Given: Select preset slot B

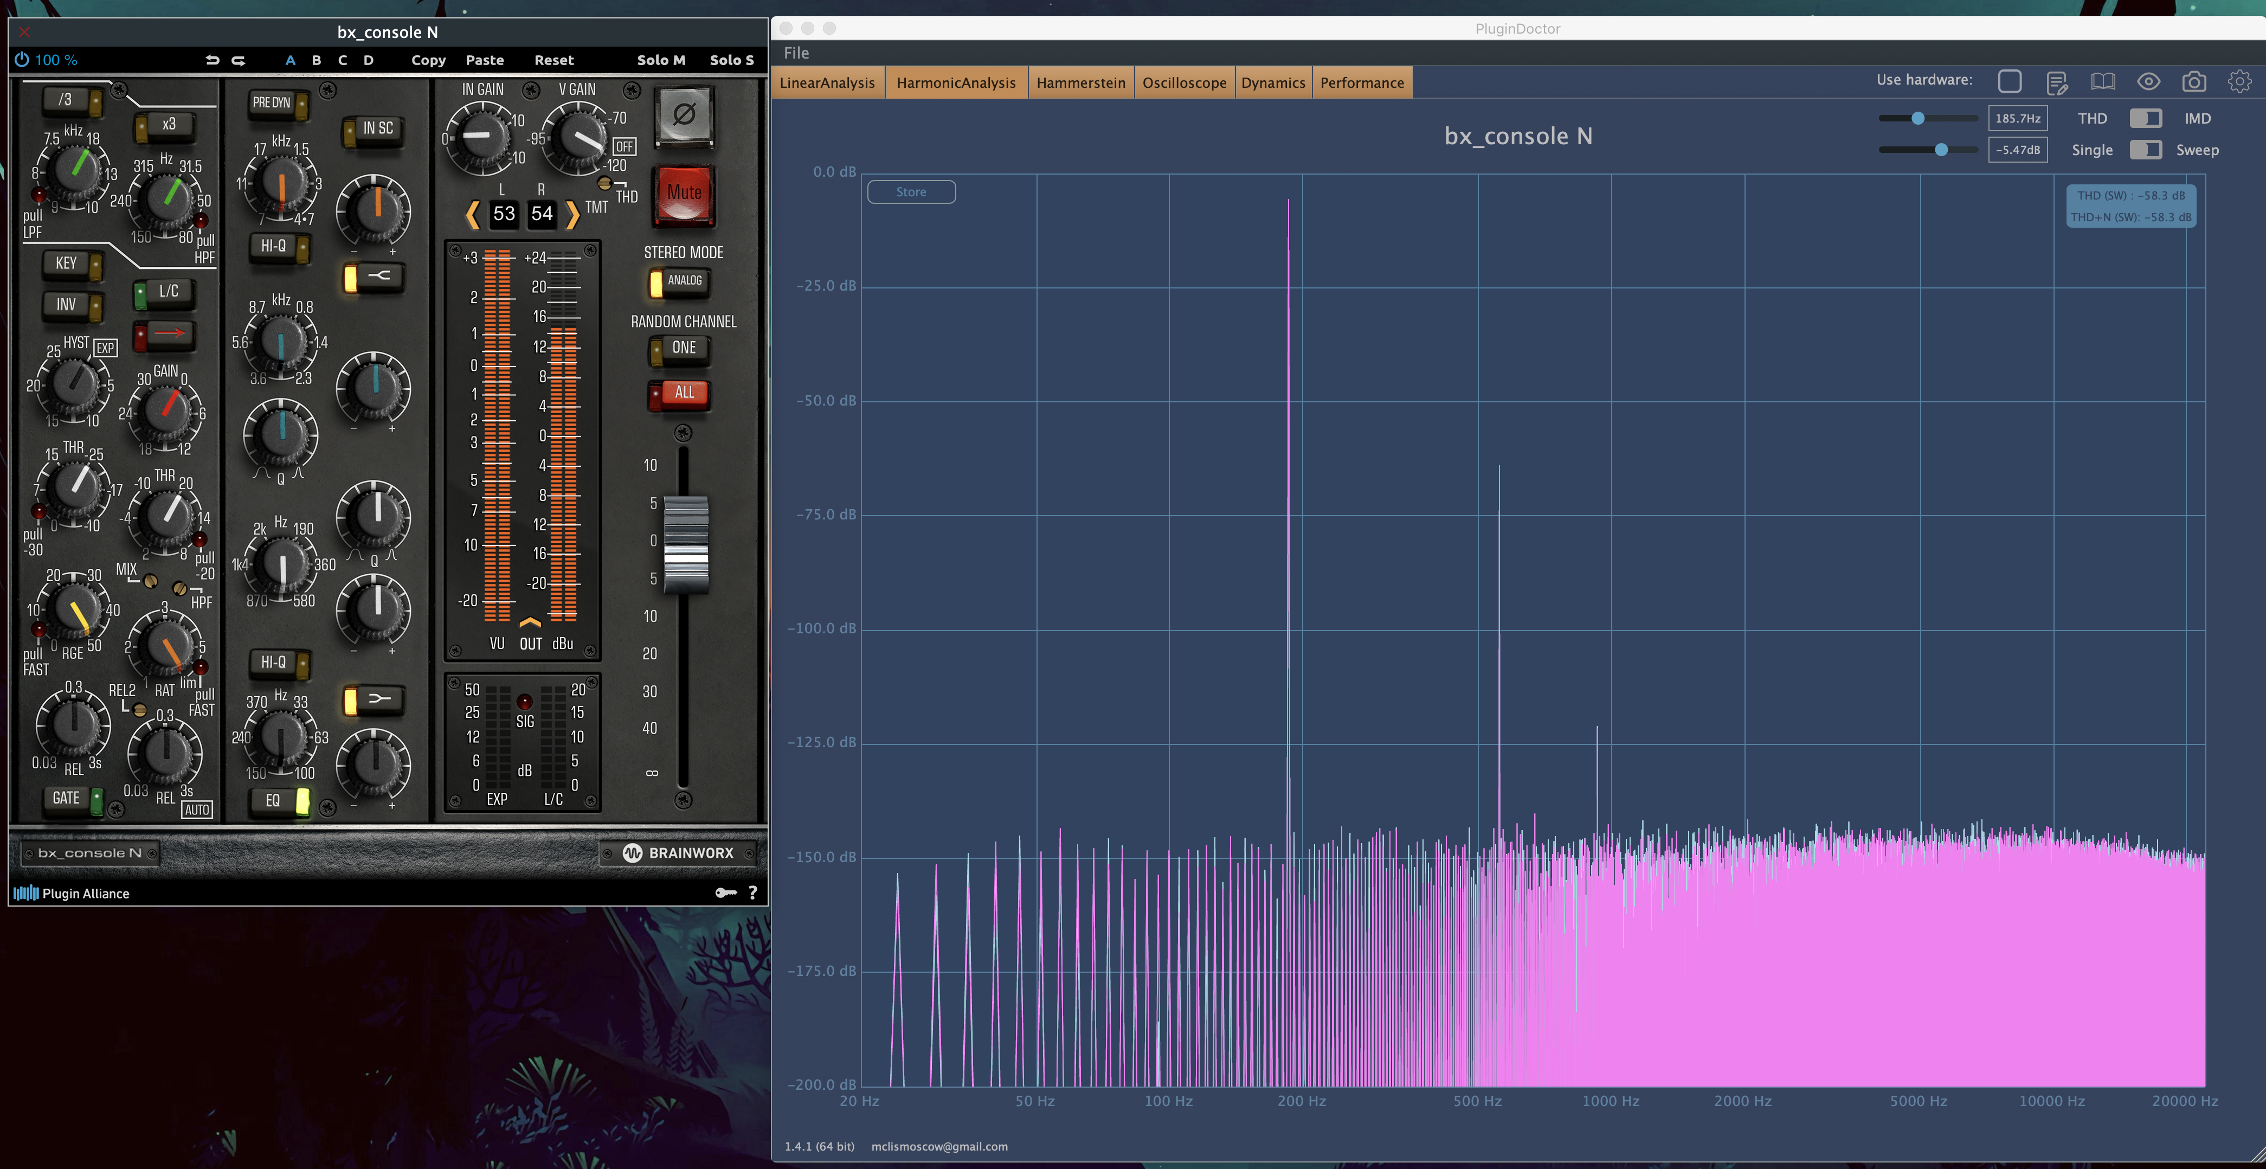Looking at the screenshot, I should click(317, 60).
